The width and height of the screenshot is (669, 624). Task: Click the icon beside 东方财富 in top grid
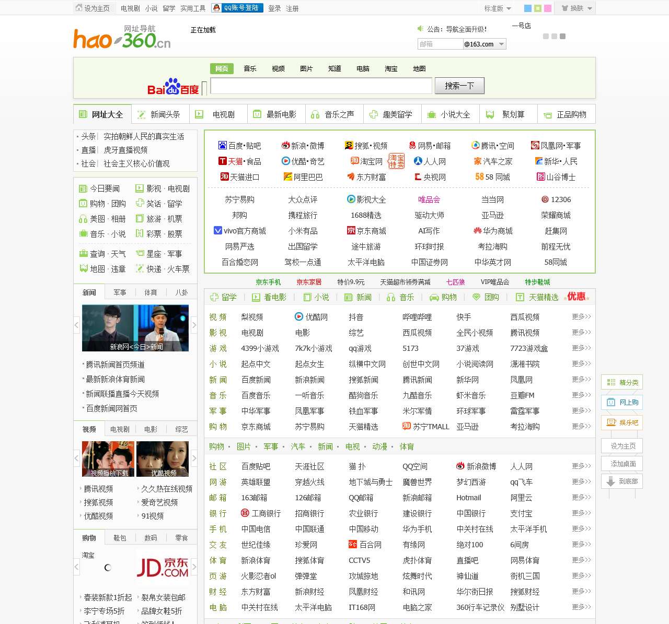[351, 176]
